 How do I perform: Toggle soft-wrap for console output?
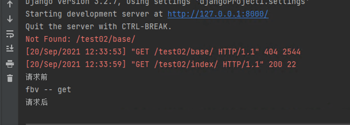click(x=10, y=34)
